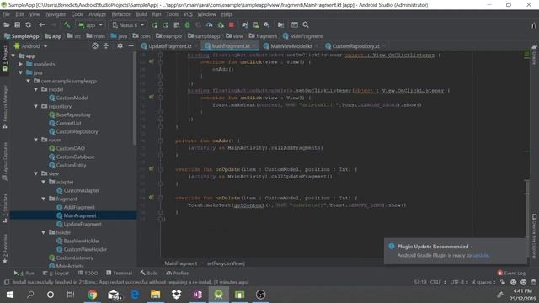Collapse the repository package
The image size is (539, 303).
(35, 106)
